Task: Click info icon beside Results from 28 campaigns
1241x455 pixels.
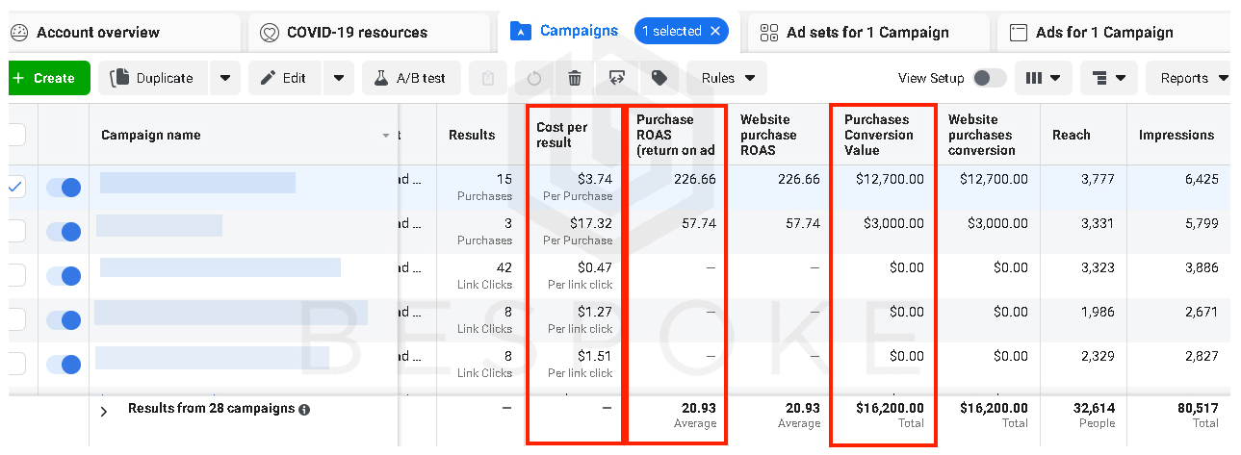Action: [304, 410]
